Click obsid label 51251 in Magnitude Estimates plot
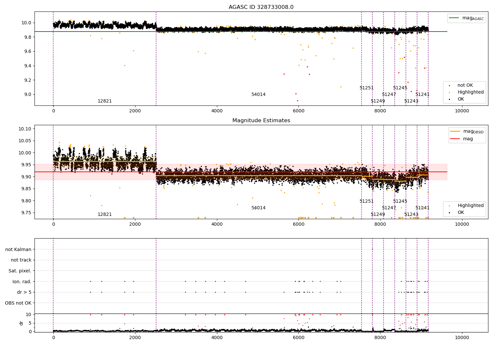This screenshot has width=493, height=345. click(366, 201)
